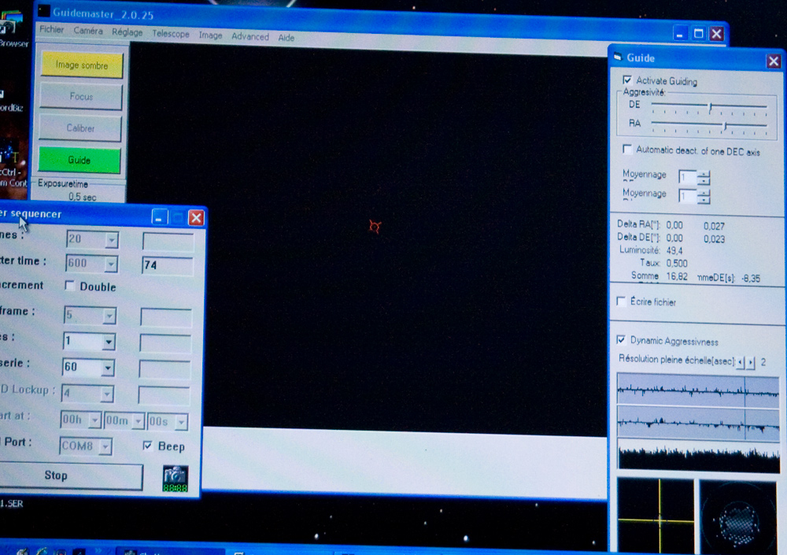Click the Focus button
Image resolution: width=787 pixels, height=555 pixels.
pyautogui.click(x=81, y=96)
